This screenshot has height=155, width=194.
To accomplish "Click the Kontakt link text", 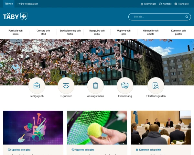I will pos(167,4).
